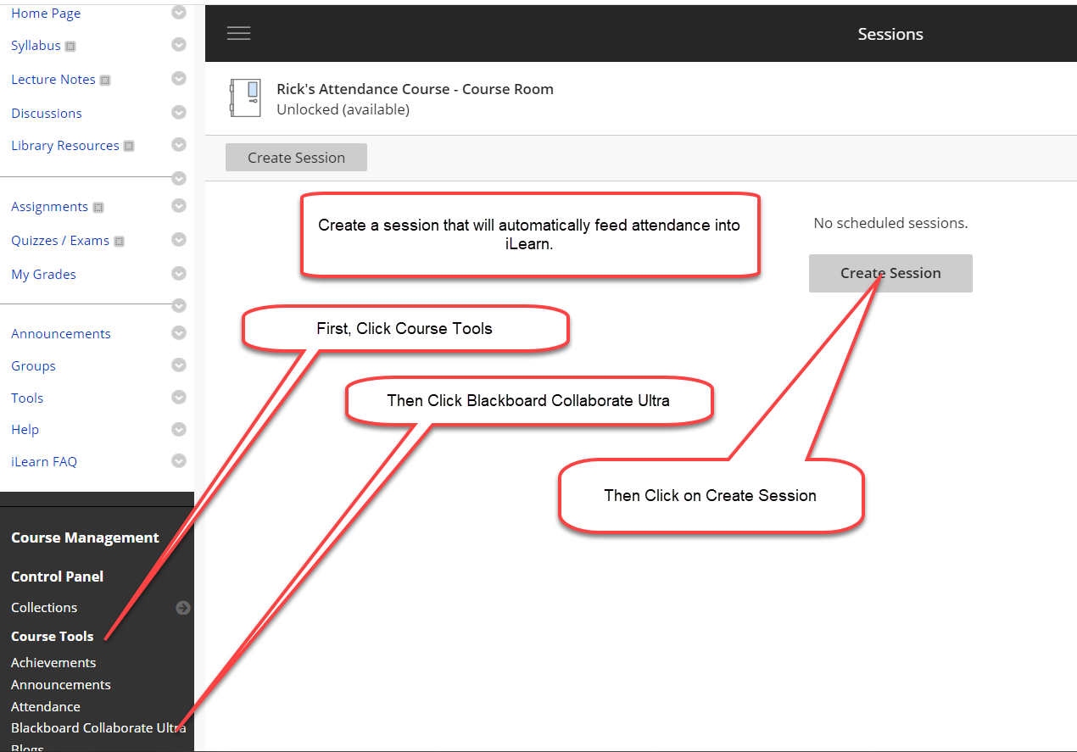Click the course room door icon
The image size is (1077, 752).
click(245, 97)
